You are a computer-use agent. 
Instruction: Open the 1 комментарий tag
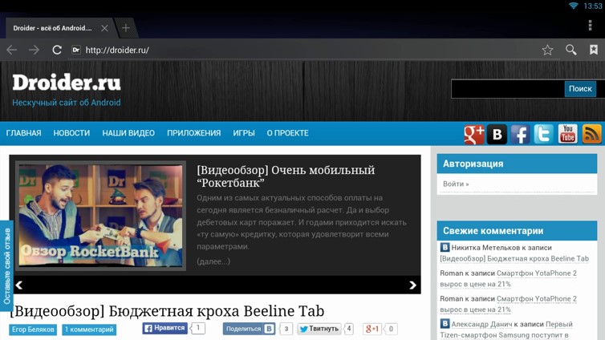coord(89,330)
